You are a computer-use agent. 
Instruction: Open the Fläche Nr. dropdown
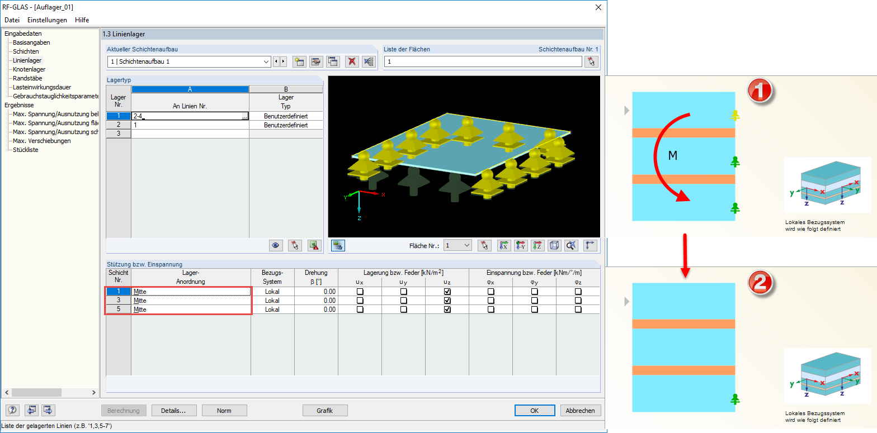(468, 245)
